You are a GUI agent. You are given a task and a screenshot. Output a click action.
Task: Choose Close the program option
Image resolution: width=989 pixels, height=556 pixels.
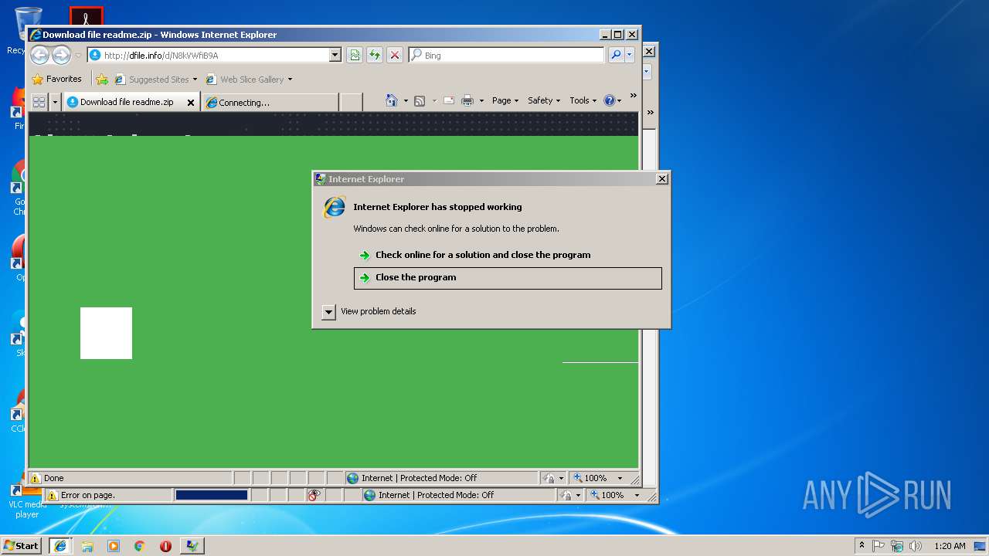pos(508,278)
